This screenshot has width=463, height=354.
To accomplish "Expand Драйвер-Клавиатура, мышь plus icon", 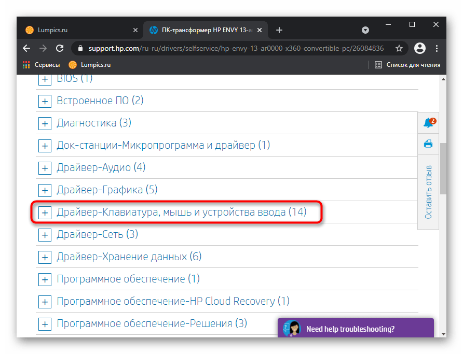I will 45,213.
